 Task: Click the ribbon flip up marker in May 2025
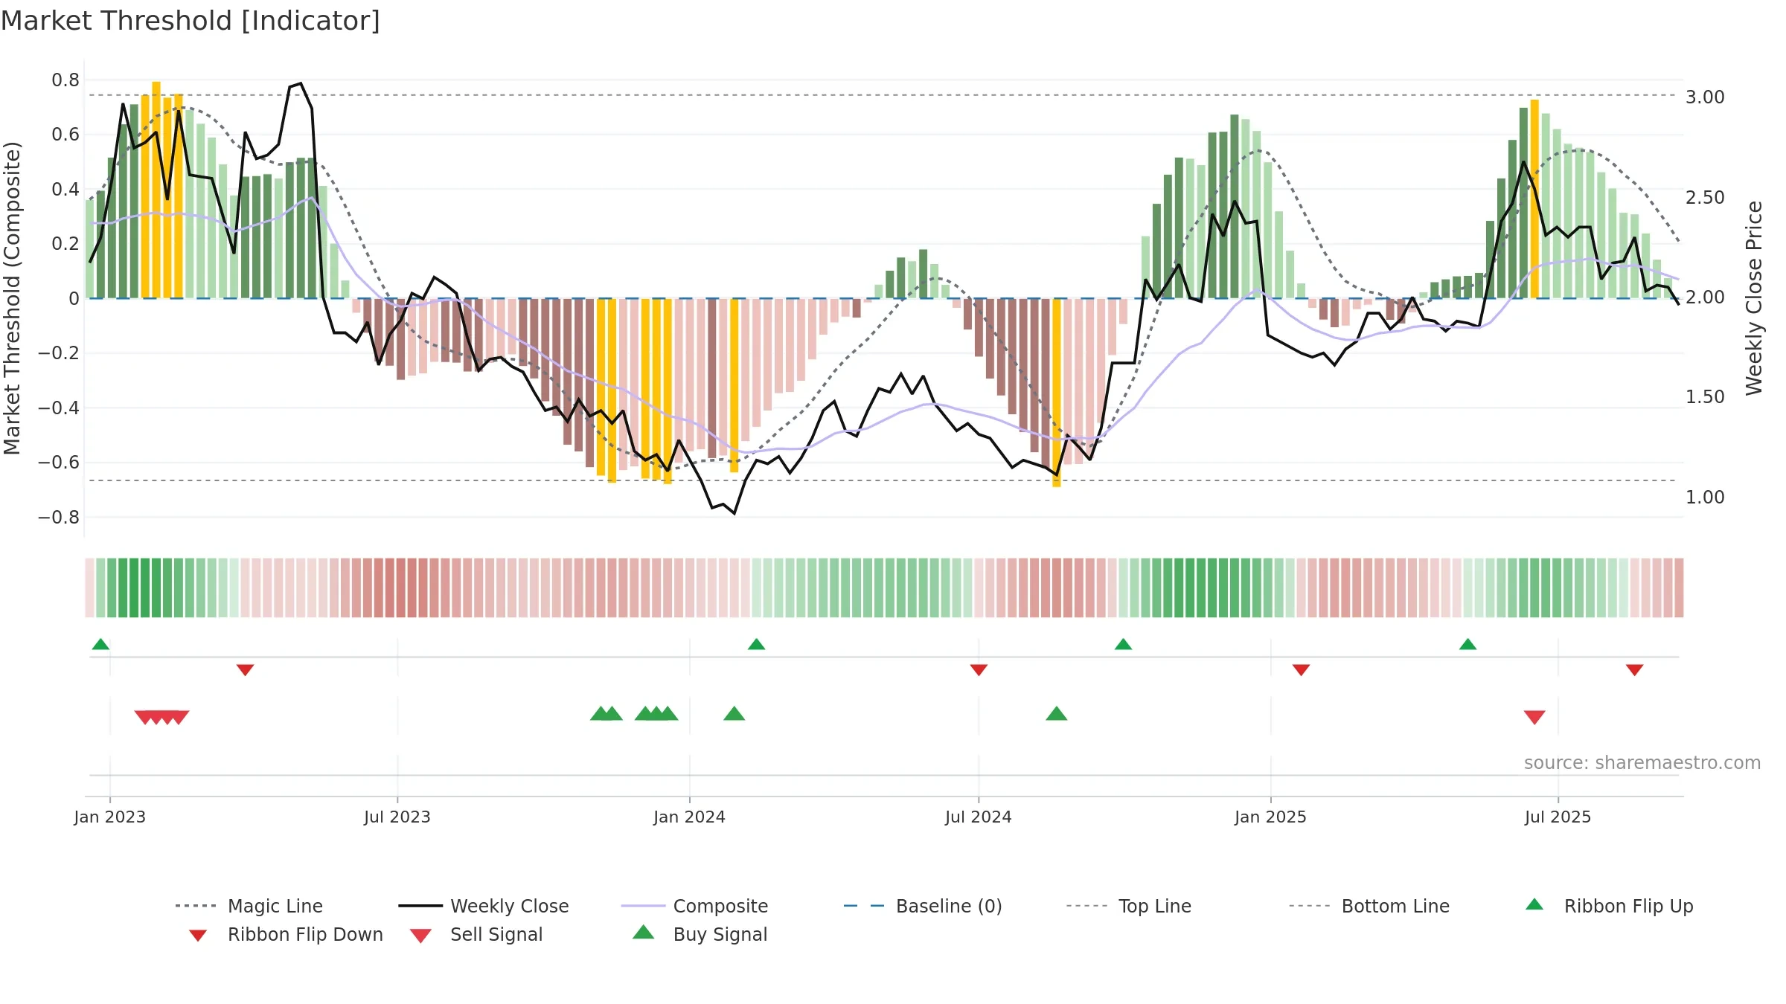(x=1467, y=644)
